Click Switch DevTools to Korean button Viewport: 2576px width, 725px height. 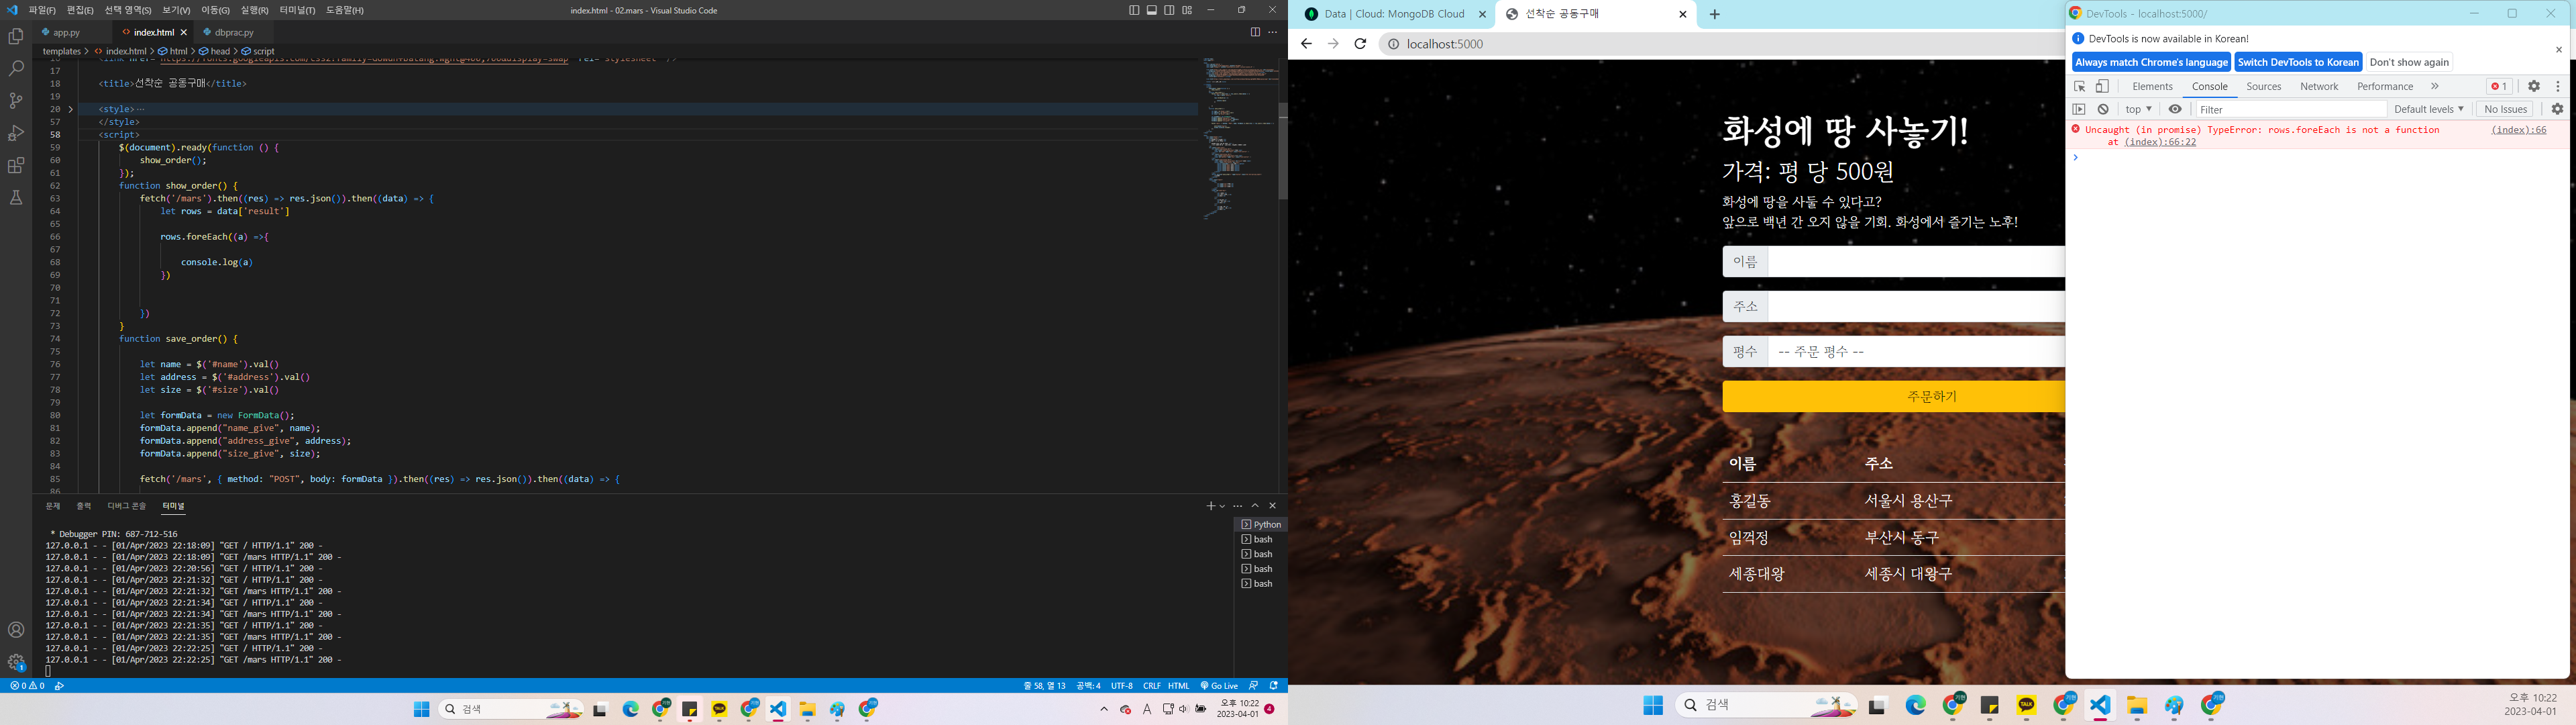(x=2298, y=62)
